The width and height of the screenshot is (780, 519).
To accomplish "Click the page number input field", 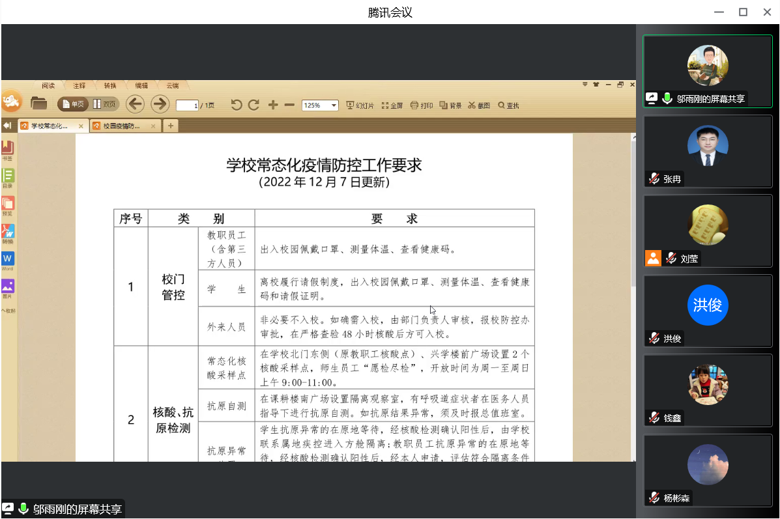I will click(187, 105).
